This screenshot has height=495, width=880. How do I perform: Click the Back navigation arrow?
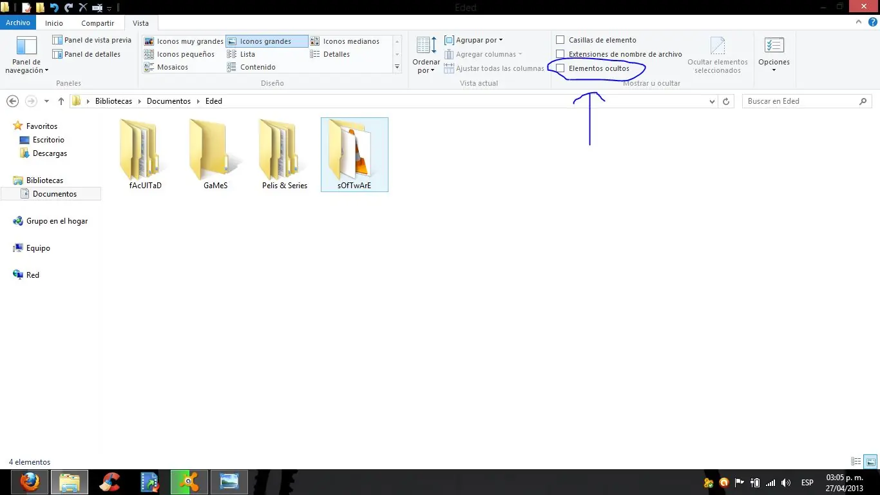(x=12, y=101)
